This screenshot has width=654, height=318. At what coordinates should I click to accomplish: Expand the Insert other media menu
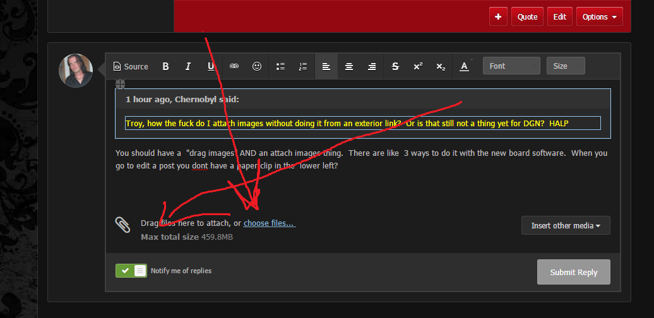click(x=566, y=225)
